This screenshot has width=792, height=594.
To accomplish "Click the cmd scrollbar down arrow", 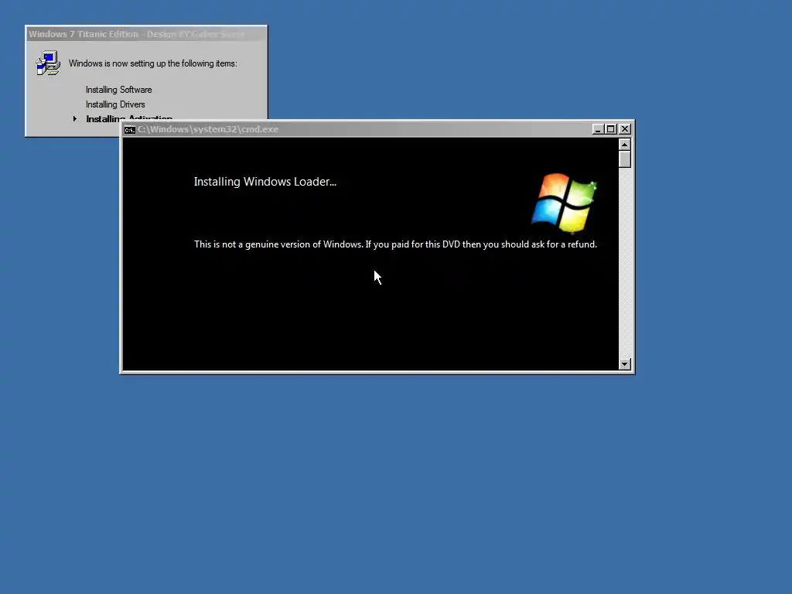I will [x=625, y=364].
